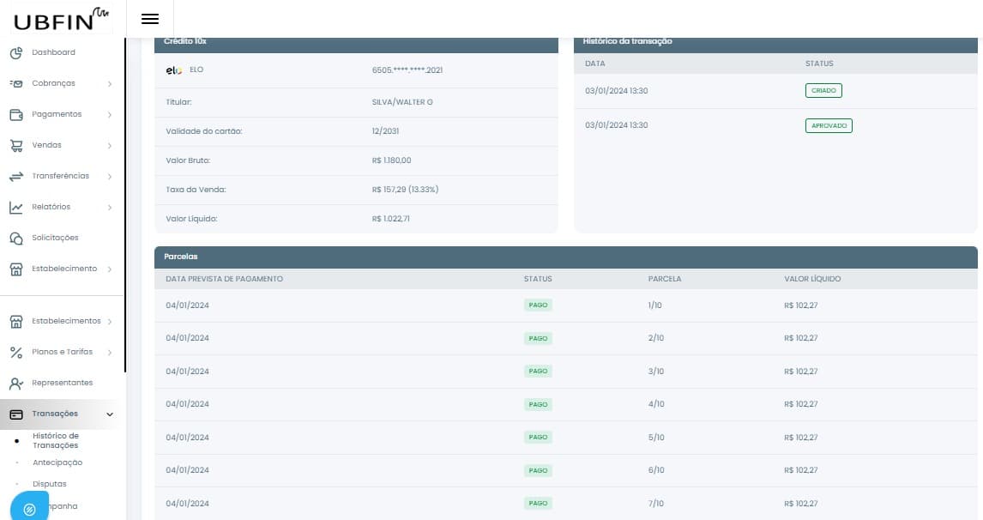Screen dimensions: 983x520
Task: Click the Vendas shopping cart icon
Action: click(15, 146)
